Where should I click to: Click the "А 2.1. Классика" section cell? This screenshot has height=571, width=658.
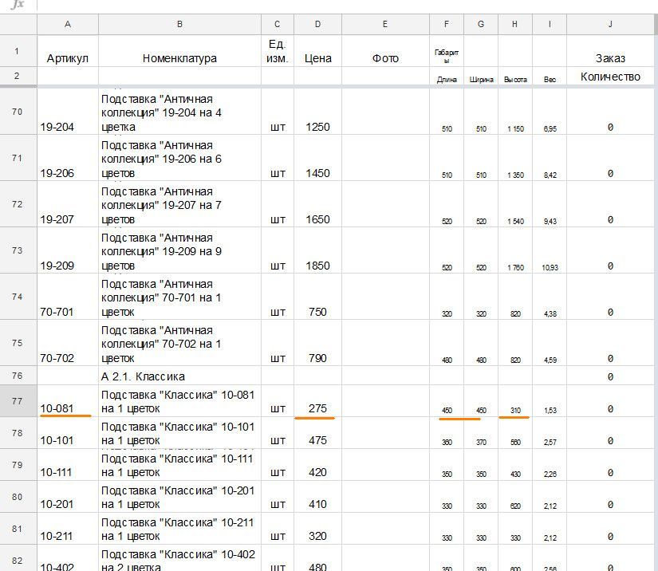click(179, 376)
